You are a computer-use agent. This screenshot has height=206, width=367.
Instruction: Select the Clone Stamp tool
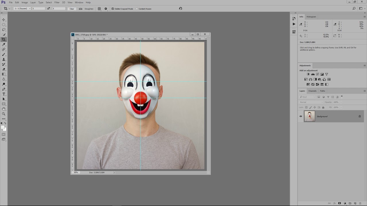4,60
